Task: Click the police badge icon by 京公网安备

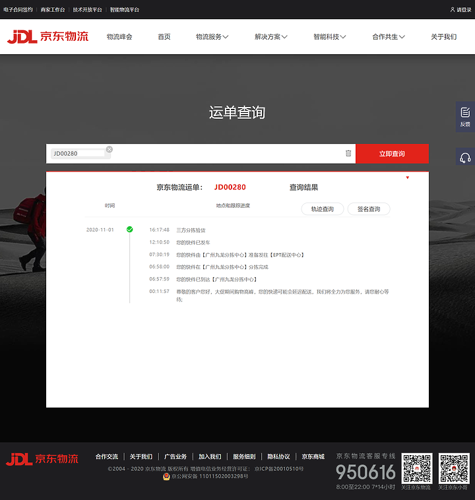Action: point(166,476)
